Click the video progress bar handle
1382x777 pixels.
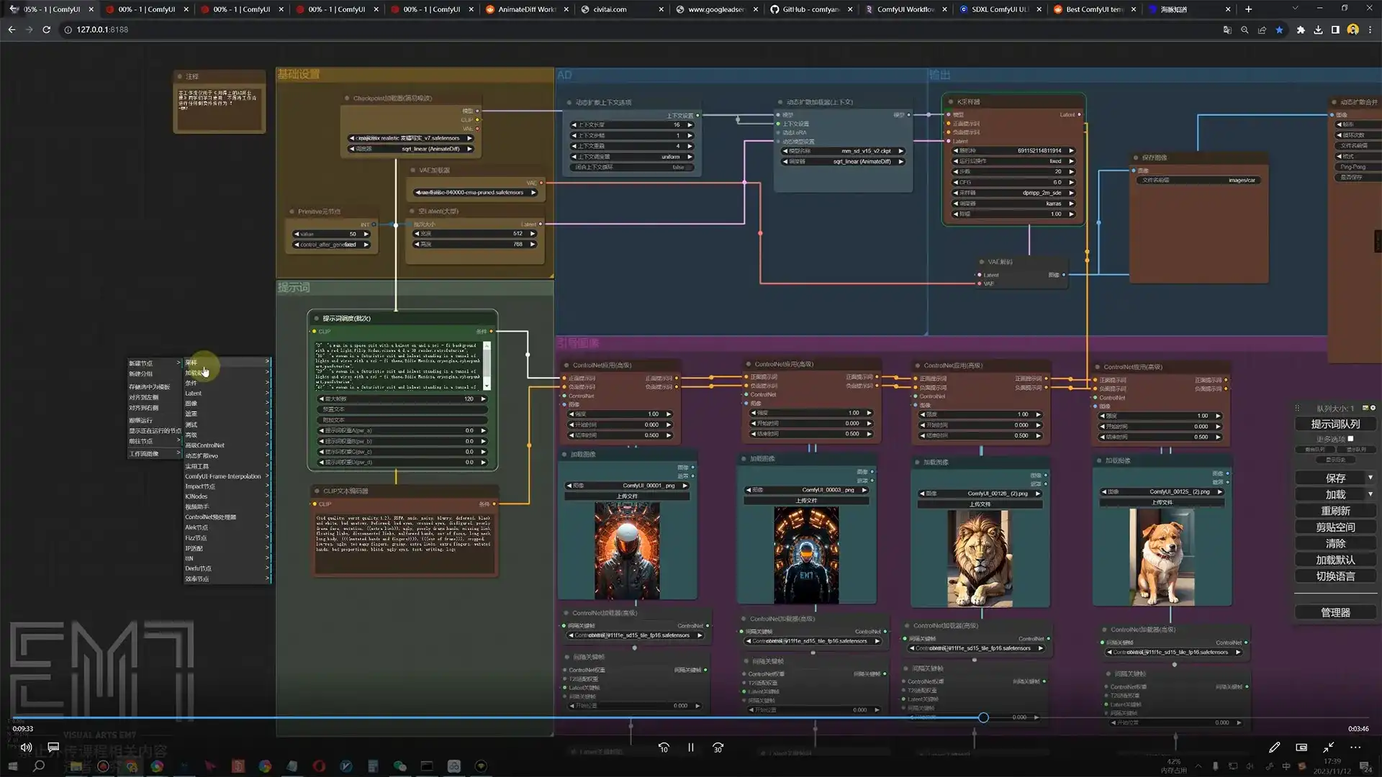(x=983, y=717)
